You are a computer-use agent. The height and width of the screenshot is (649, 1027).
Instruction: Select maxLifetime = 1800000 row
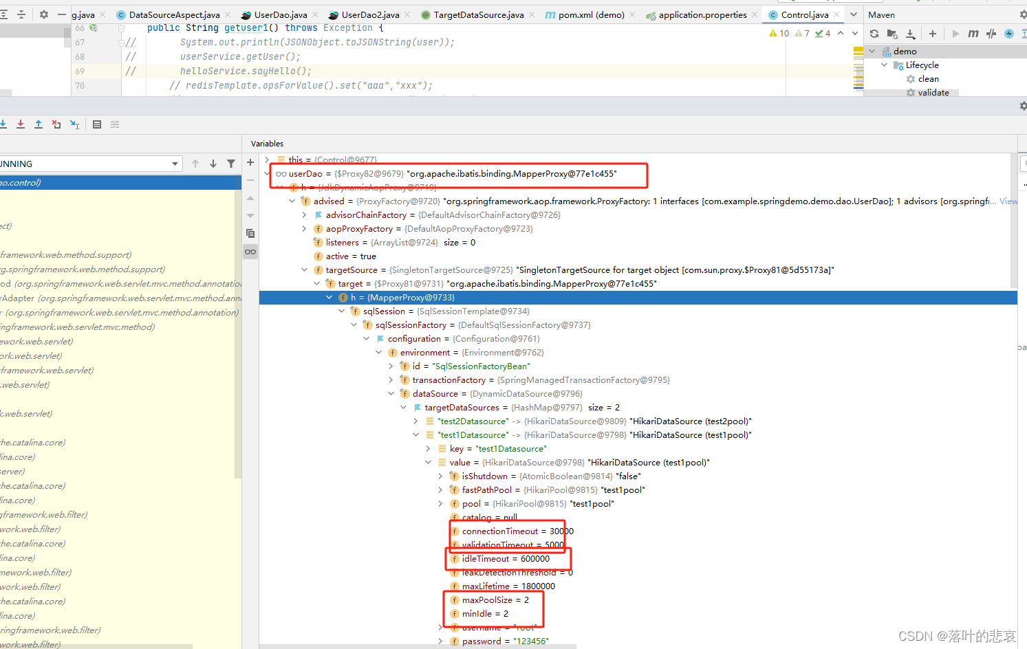tap(638, 586)
